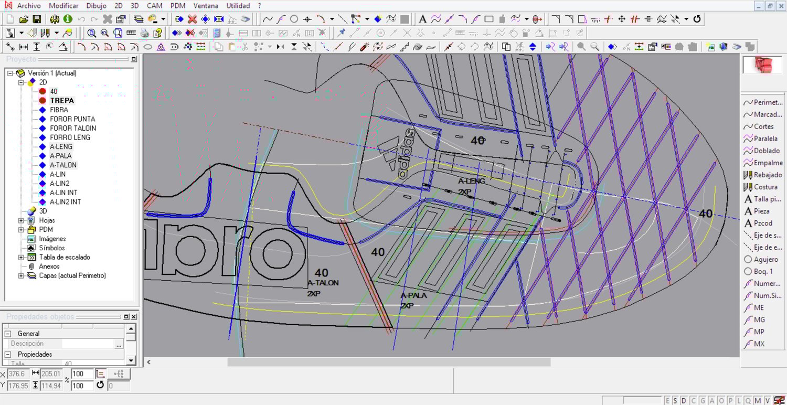The width and height of the screenshot is (787, 405).
Task: Click the scissors cut icon
Action: [x=245, y=47]
